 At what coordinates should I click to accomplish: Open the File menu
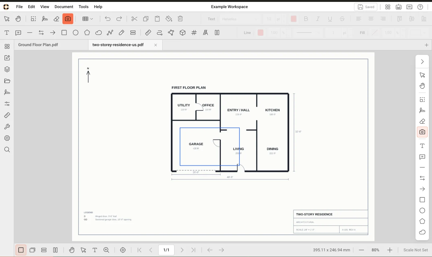19,7
